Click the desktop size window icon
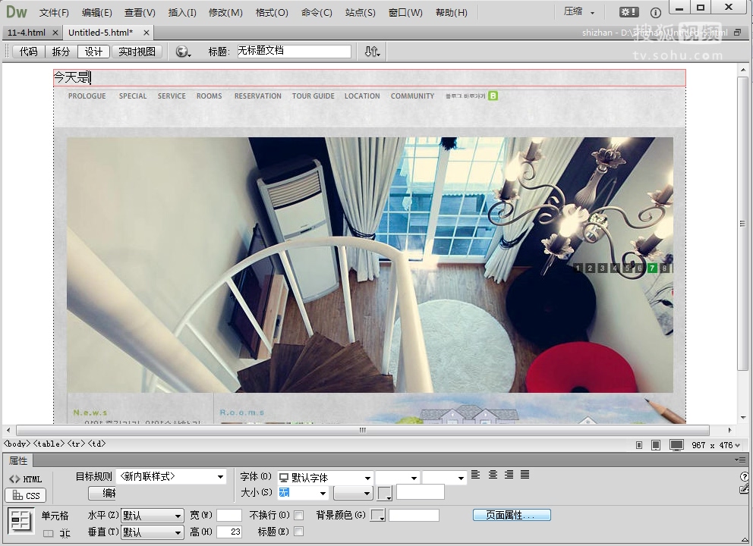753x546 pixels. 676,445
